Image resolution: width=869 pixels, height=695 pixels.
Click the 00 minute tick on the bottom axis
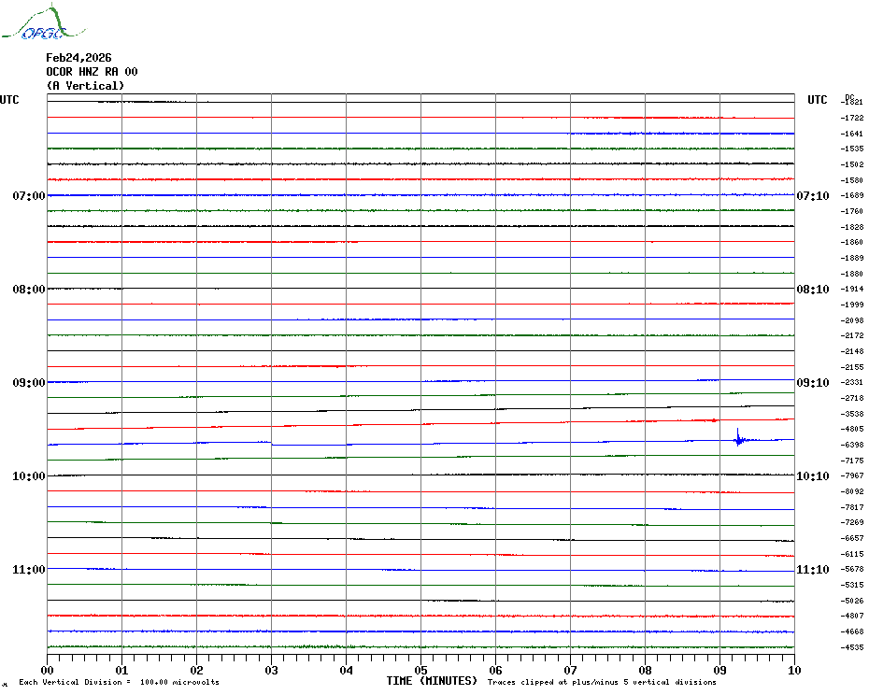(48, 670)
